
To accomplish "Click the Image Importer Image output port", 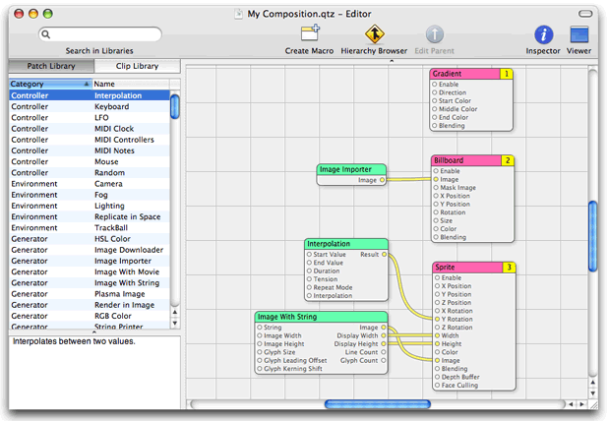I will (382, 180).
